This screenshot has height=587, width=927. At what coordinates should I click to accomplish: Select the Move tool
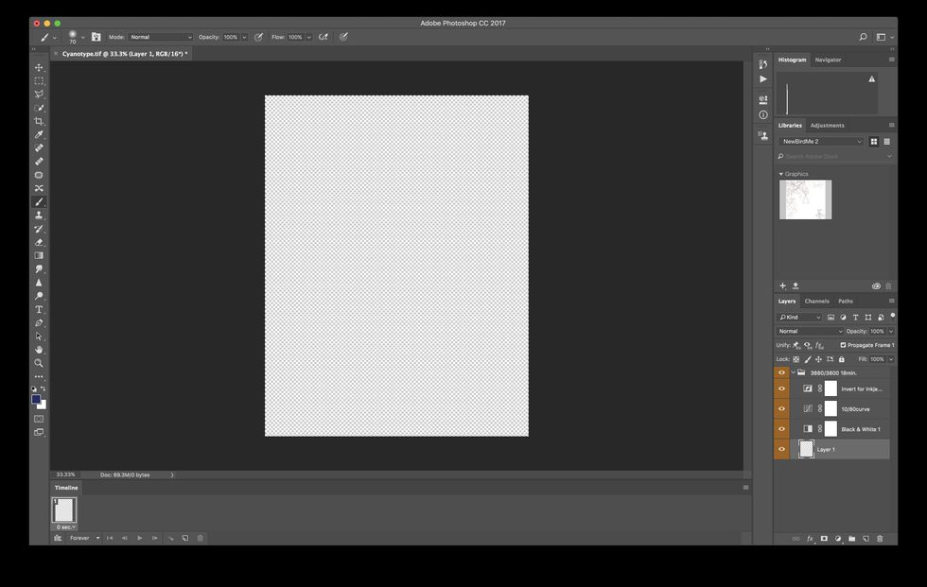point(40,66)
